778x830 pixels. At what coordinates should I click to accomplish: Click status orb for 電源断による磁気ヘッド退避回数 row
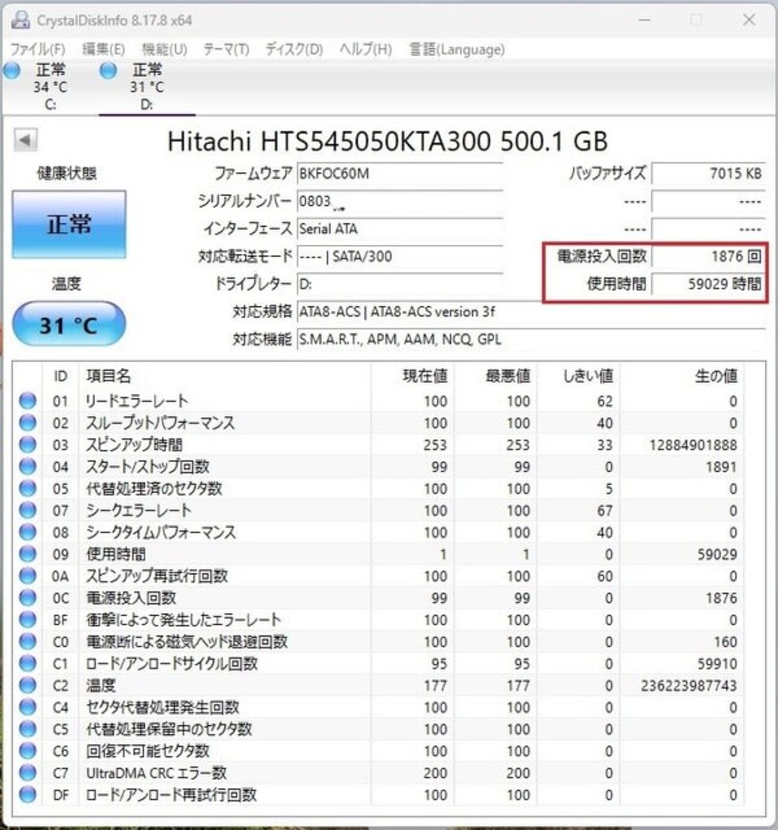click(28, 641)
